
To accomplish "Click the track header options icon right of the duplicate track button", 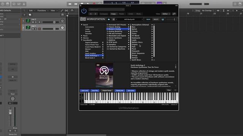I will [62, 15].
